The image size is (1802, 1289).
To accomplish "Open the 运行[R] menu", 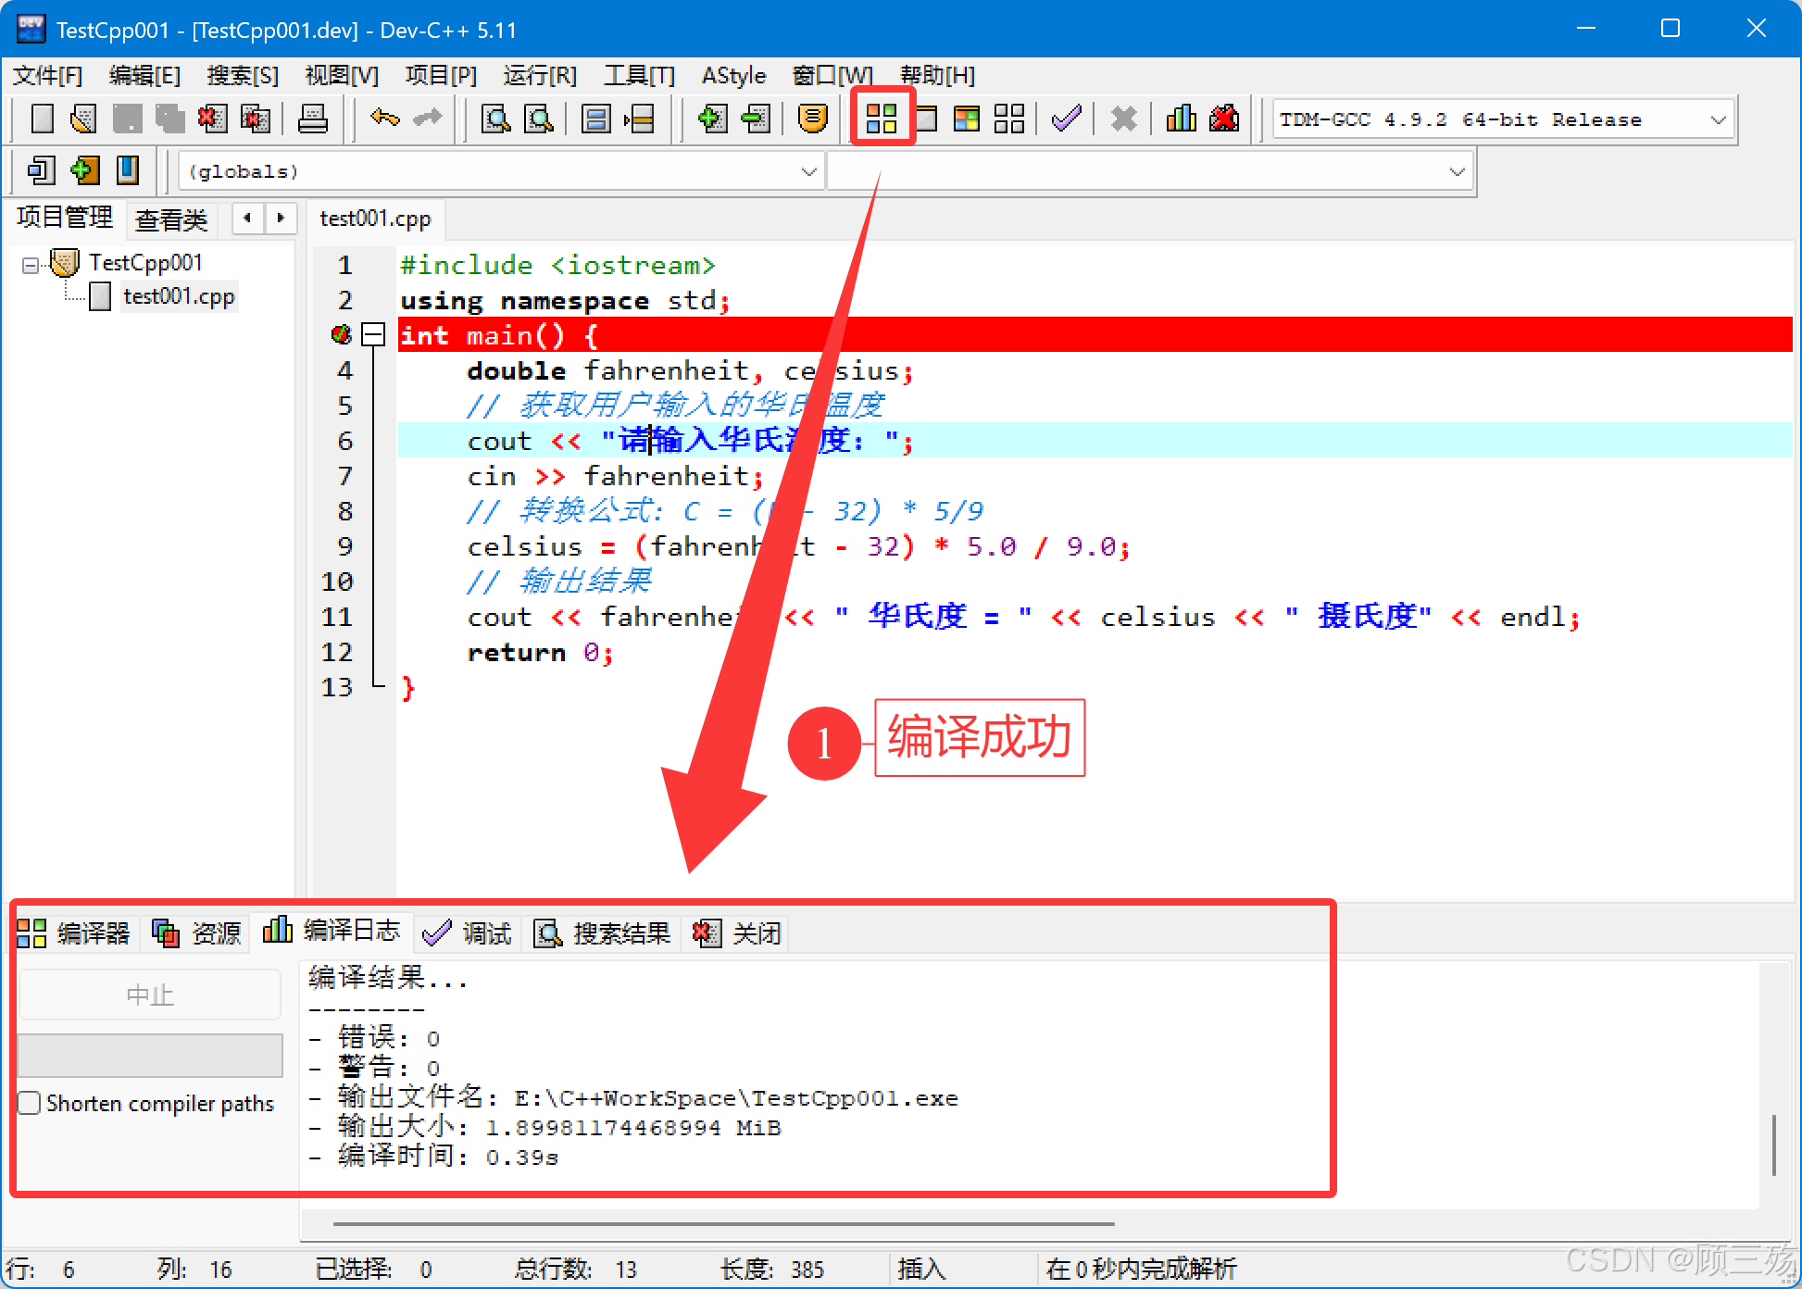I will pyautogui.click(x=539, y=75).
